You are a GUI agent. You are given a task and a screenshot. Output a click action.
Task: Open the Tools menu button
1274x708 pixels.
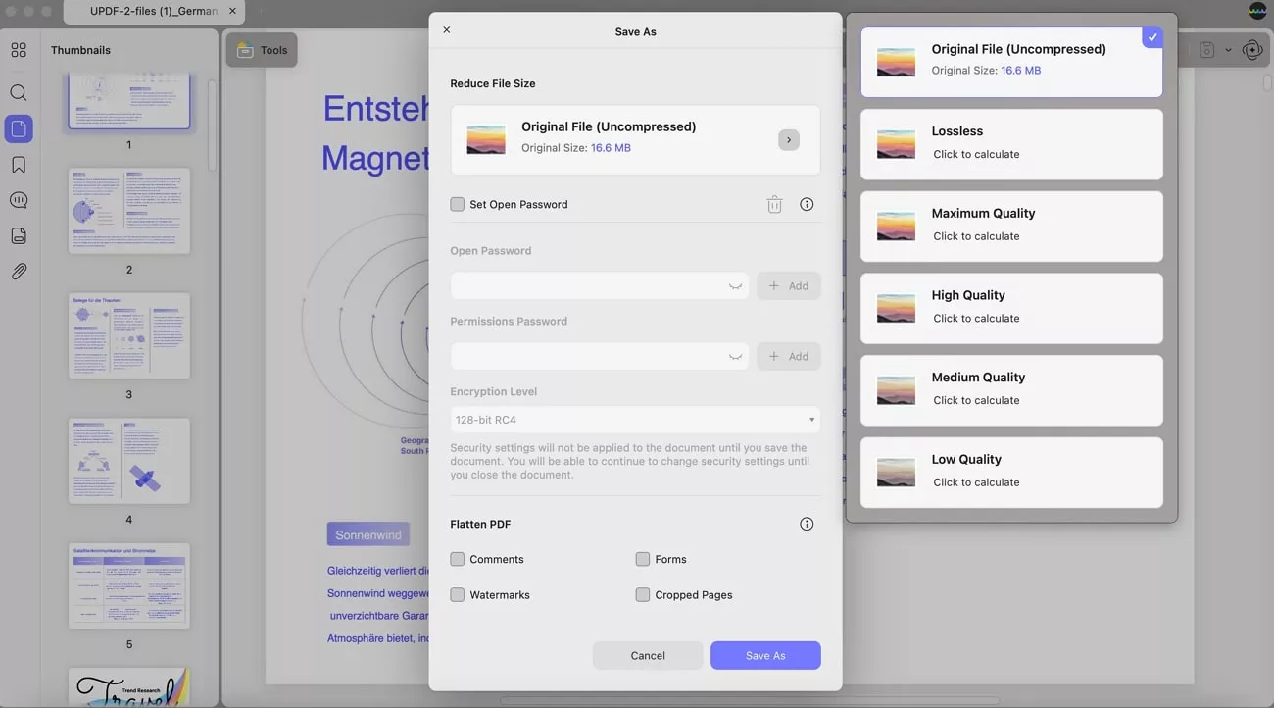click(x=262, y=50)
